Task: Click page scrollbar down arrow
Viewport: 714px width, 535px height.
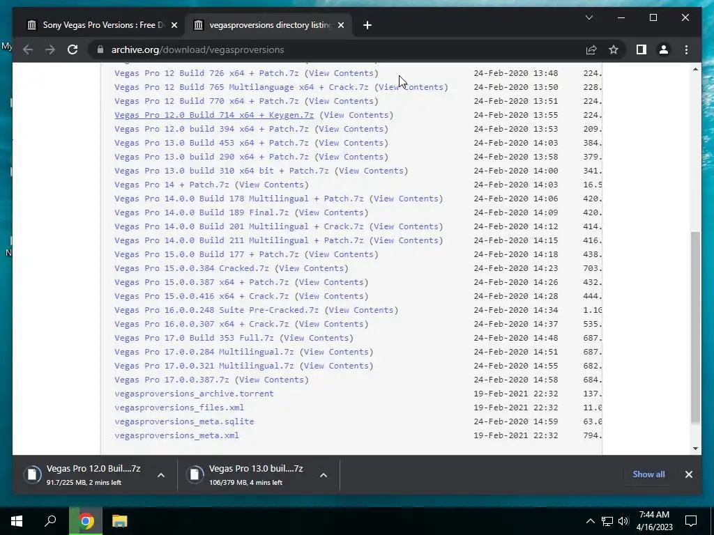Action: [695, 449]
